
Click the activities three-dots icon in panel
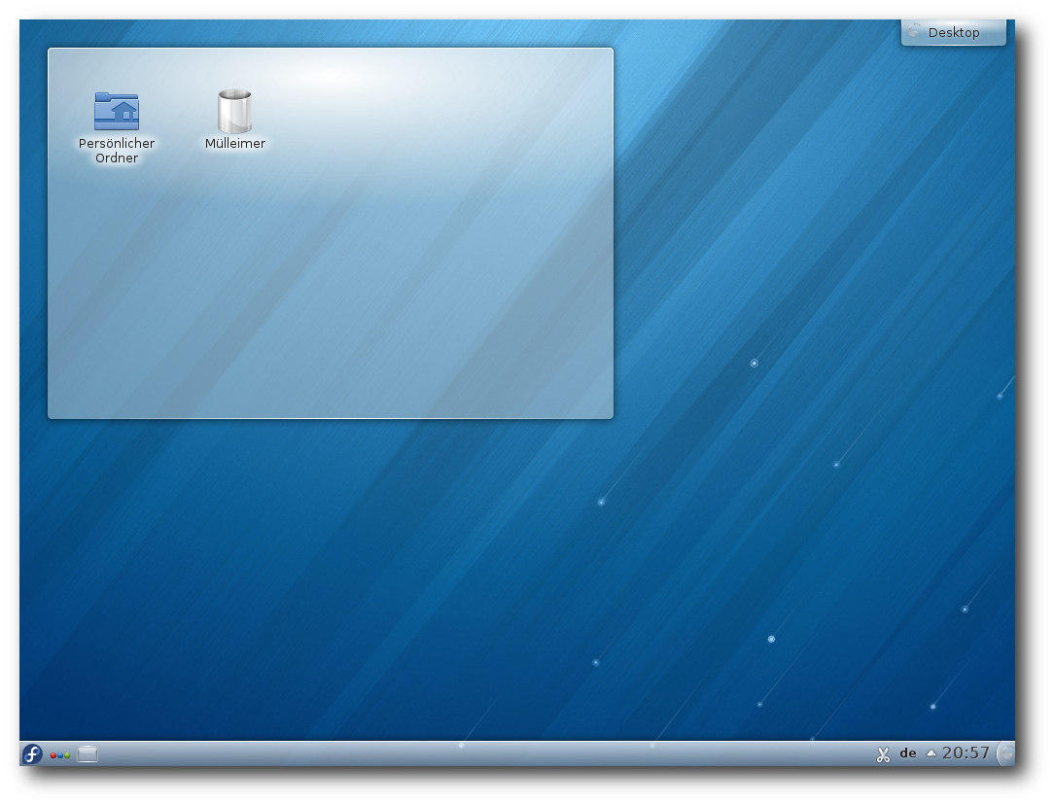(x=60, y=755)
